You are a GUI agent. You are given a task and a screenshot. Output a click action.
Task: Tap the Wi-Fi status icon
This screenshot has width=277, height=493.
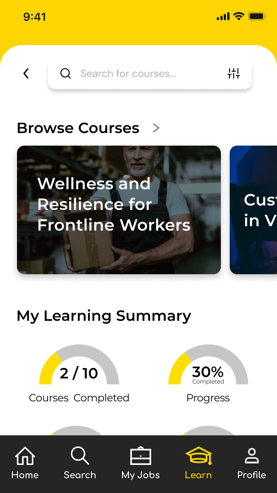(239, 17)
